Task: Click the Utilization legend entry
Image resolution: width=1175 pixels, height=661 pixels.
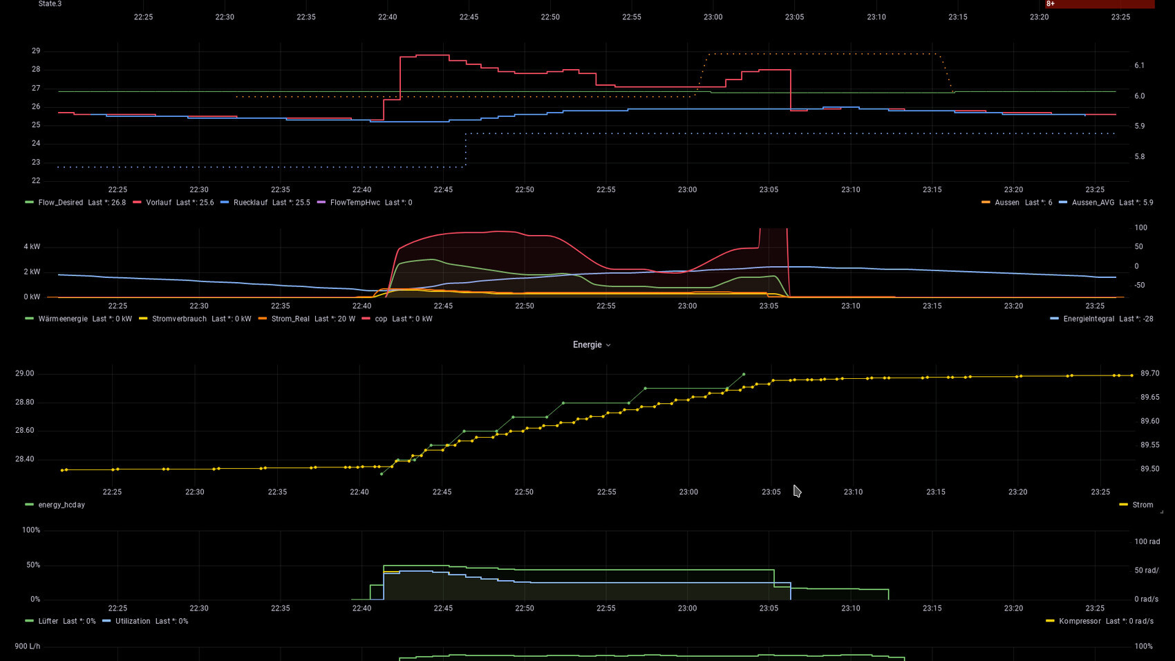Action: coord(133,621)
